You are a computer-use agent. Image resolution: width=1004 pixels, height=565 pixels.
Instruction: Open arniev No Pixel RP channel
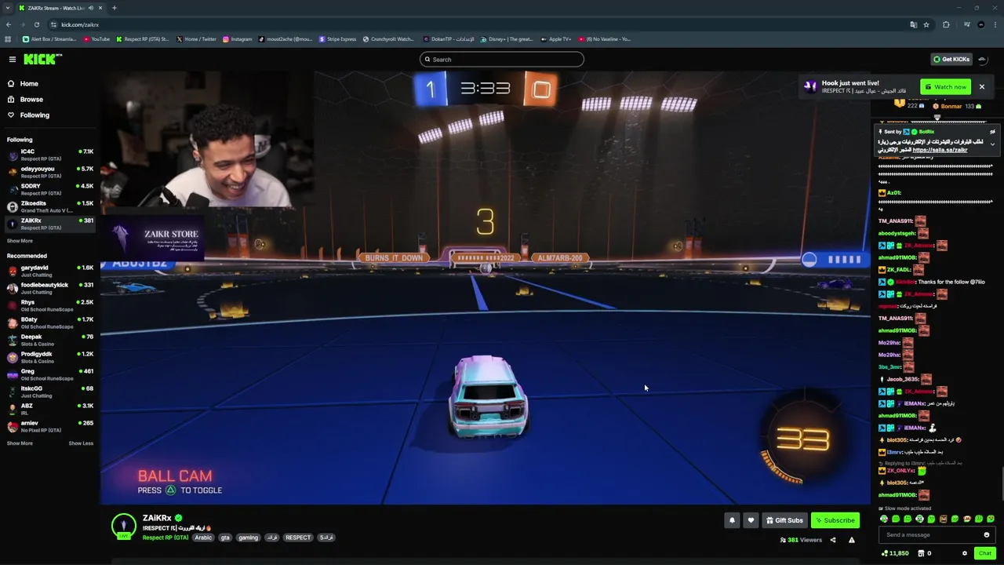coord(49,426)
